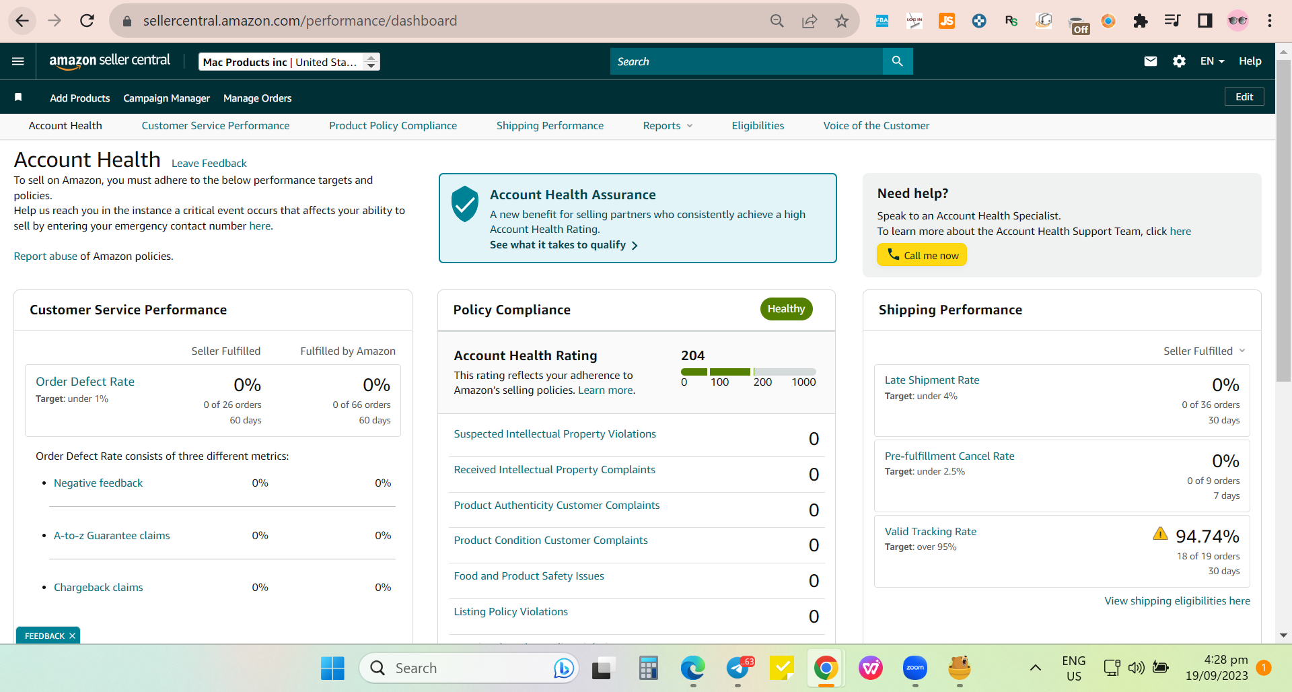The image size is (1292, 692).
Task: Open the Voice of the Customer tab
Action: point(876,126)
